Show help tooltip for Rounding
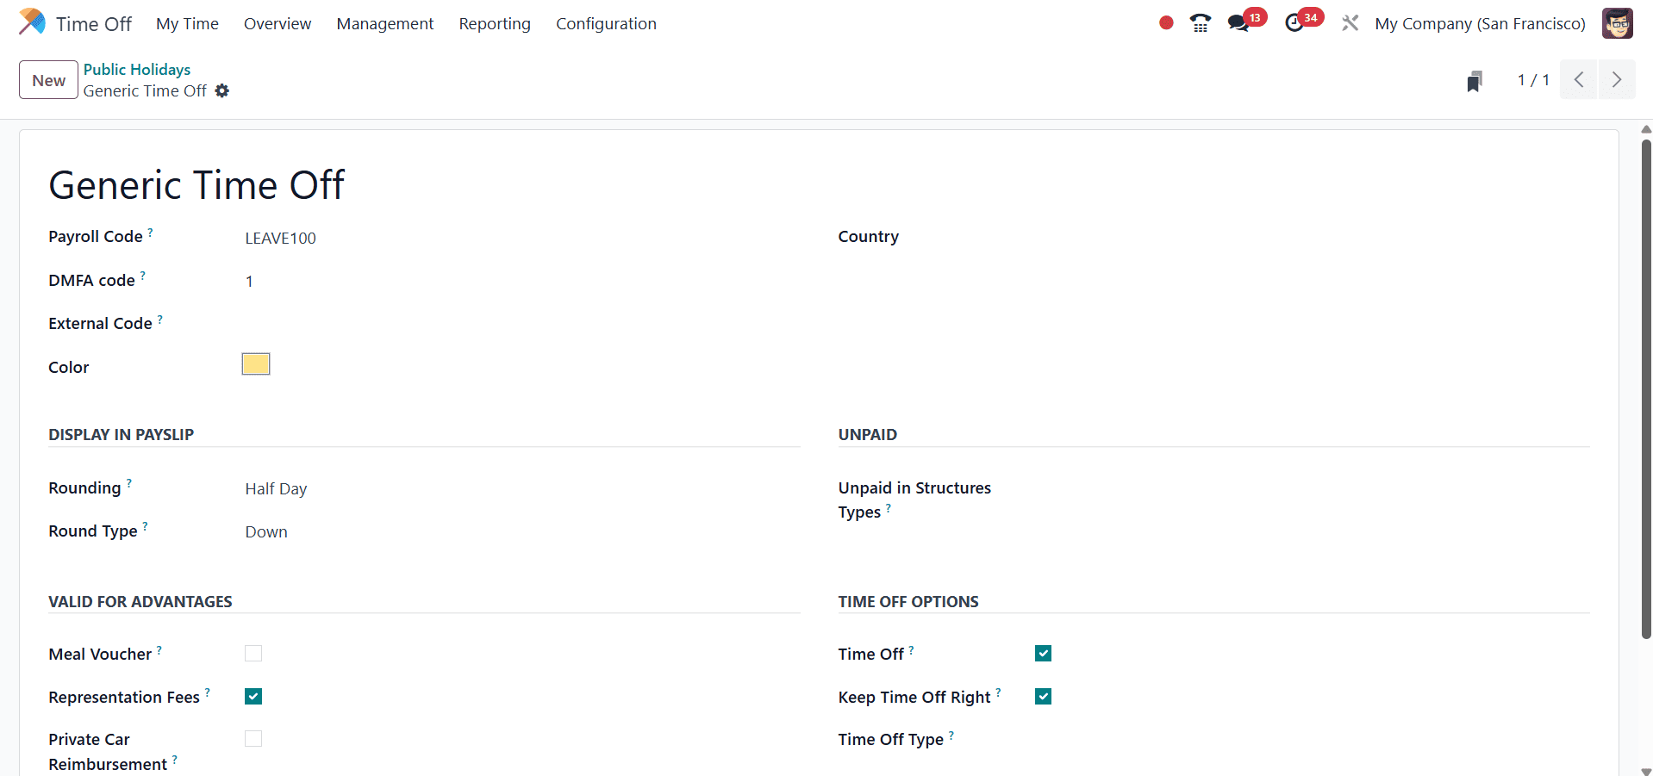1653x776 pixels. point(129,483)
